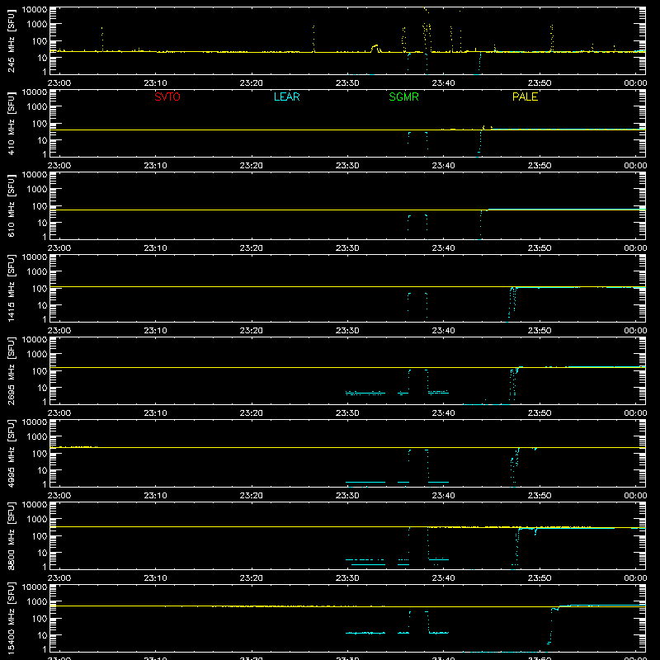Click the 245 MHz burst spike near 23:04
Screen dimensions: 660x660
pos(101,39)
